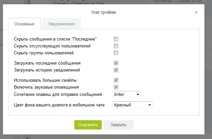212x139 pixels.
Task: Open the Красный background color dropdown
Action: 132,105
